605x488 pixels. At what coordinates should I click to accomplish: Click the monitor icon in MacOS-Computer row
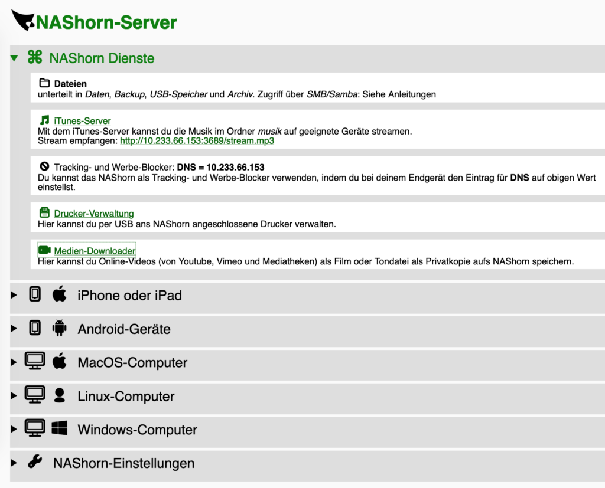[x=35, y=361]
